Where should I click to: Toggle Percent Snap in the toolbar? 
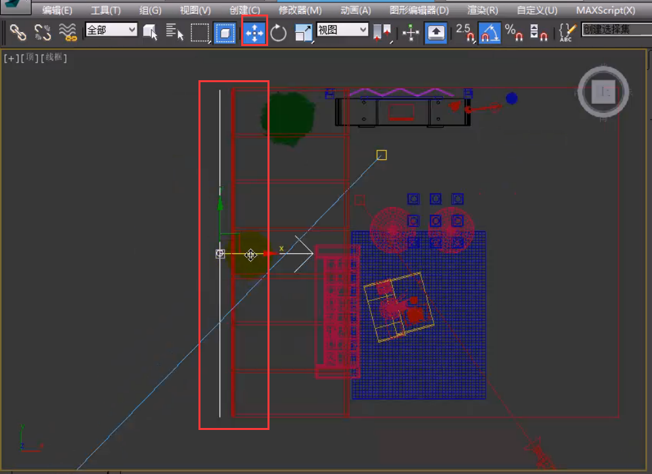tap(513, 32)
